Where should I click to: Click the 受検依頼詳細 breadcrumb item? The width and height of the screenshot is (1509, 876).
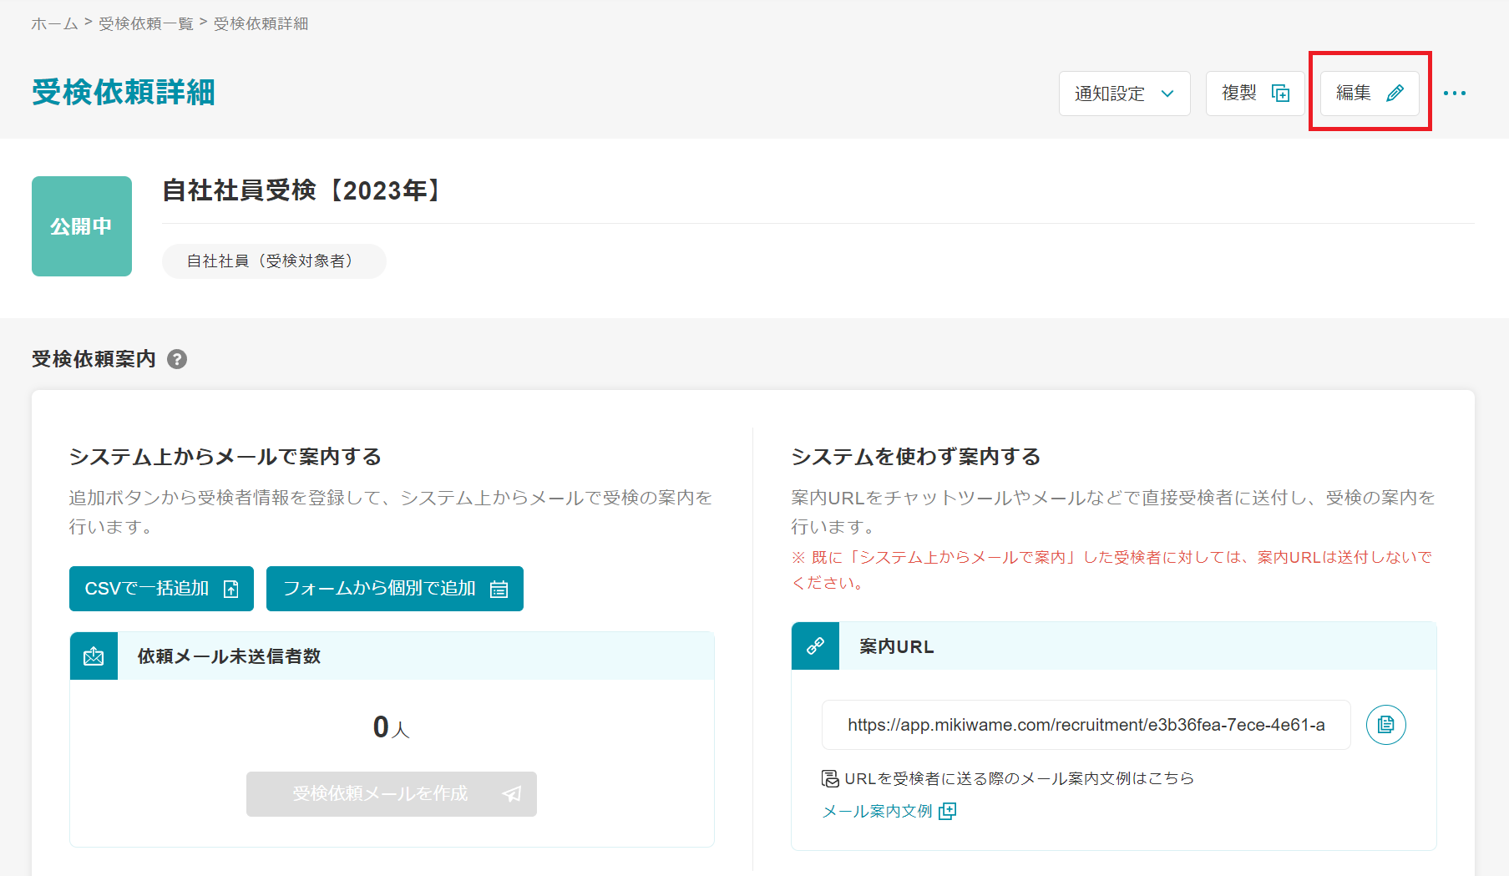click(261, 24)
